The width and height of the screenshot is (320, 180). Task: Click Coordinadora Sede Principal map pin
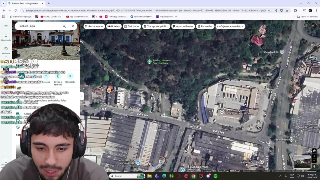click(x=222, y=112)
